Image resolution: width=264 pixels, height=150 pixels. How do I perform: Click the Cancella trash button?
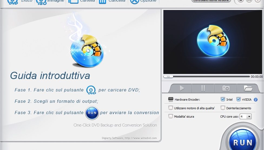click(x=112, y=1)
